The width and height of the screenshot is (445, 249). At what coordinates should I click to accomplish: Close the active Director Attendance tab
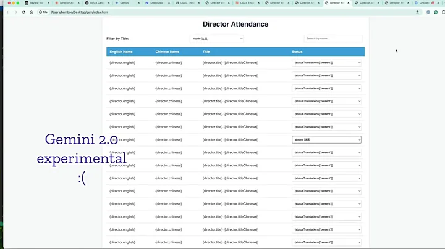coord(348,3)
